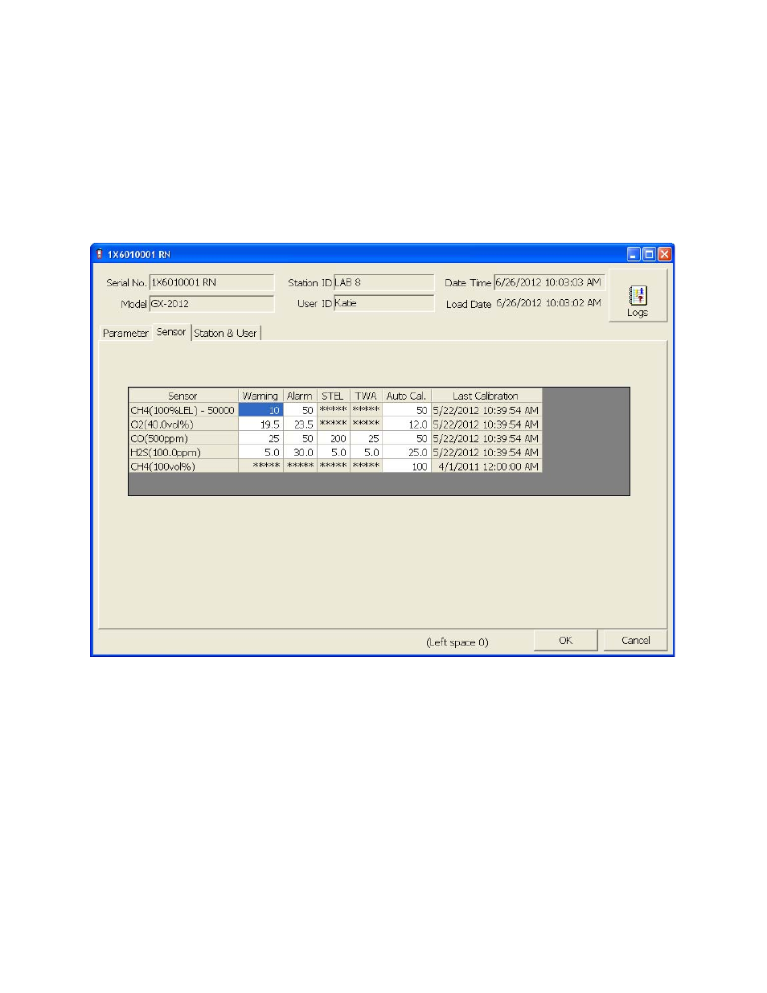Image resolution: width=767 pixels, height=993 pixels.
Task: Click CO Warning cell 25
Action: (x=260, y=438)
